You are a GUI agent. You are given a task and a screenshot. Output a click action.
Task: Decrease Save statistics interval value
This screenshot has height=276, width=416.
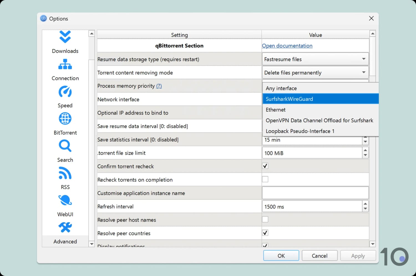pyautogui.click(x=365, y=142)
